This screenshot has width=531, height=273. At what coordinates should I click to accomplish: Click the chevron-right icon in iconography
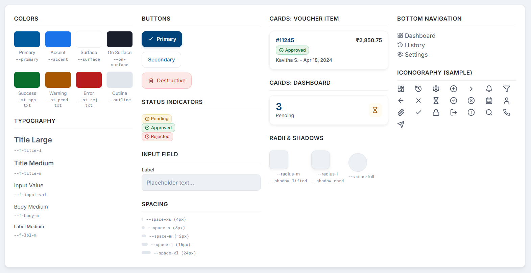[x=471, y=89]
